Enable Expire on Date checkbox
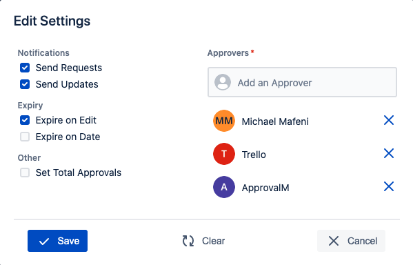413x265 pixels. 25,137
